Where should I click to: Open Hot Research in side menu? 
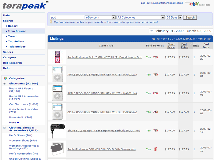[12, 63]
